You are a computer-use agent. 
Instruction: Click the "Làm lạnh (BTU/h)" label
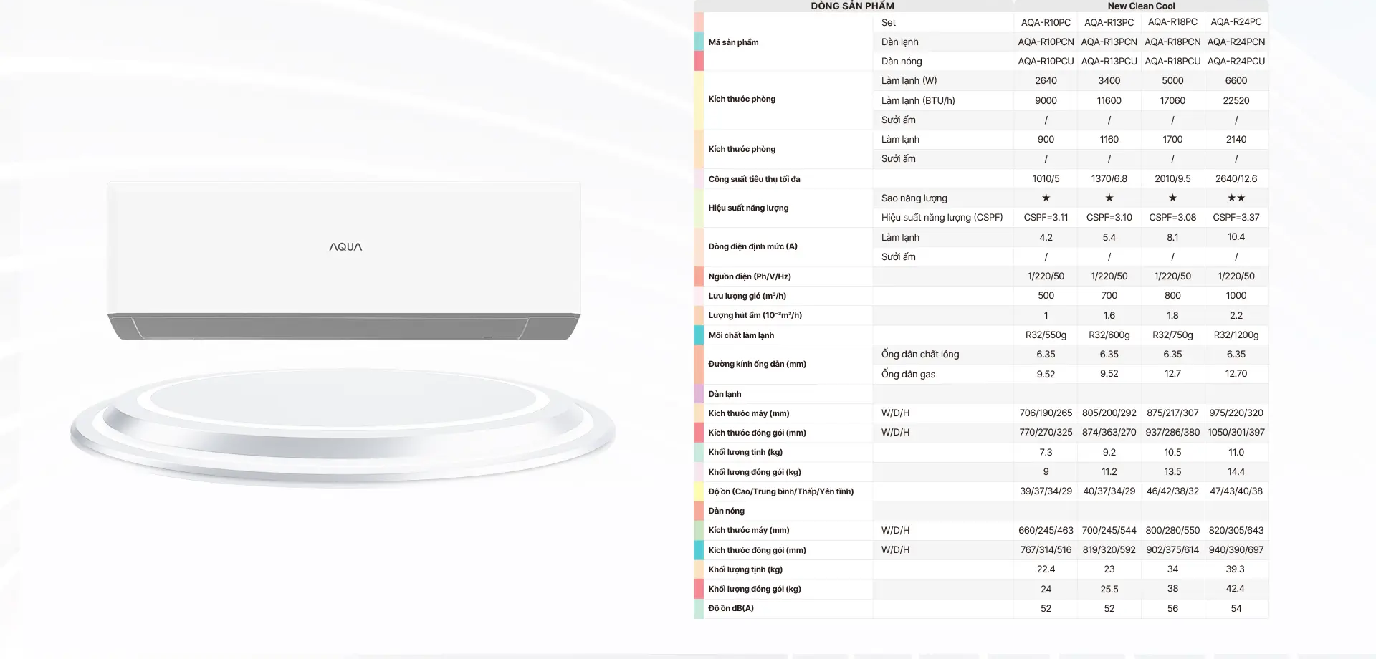tap(918, 100)
